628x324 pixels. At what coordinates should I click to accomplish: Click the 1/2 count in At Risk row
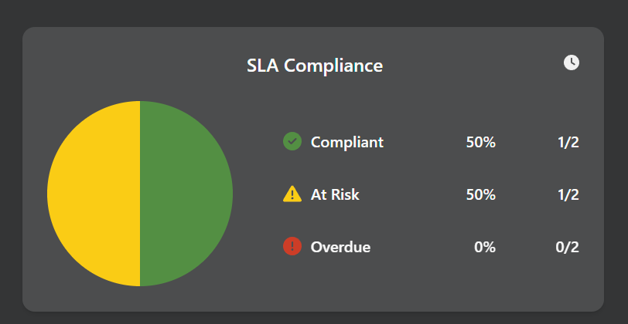coord(568,194)
